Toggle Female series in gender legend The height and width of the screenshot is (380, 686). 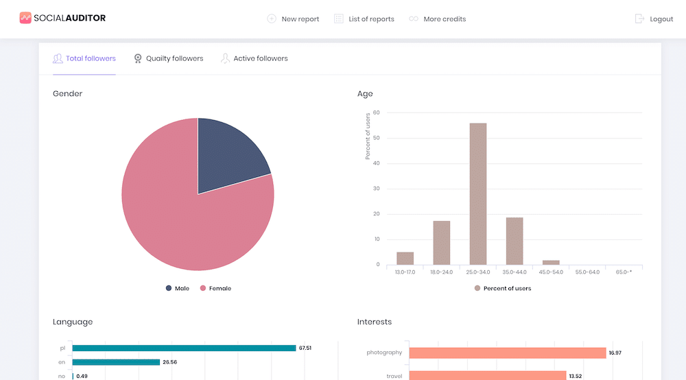pos(215,288)
